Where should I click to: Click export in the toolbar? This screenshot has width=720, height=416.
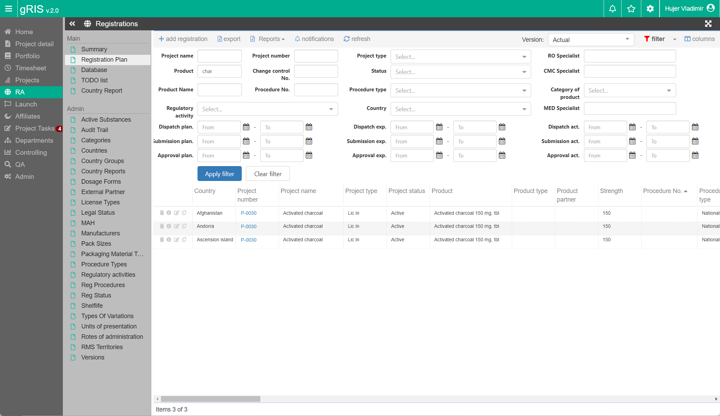229,39
